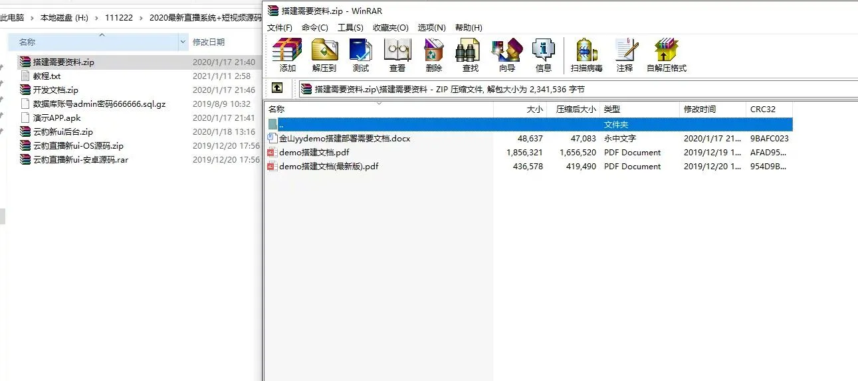Open the 收藏夹(O) menu
Screen dimensions: 858x381
pos(391,27)
